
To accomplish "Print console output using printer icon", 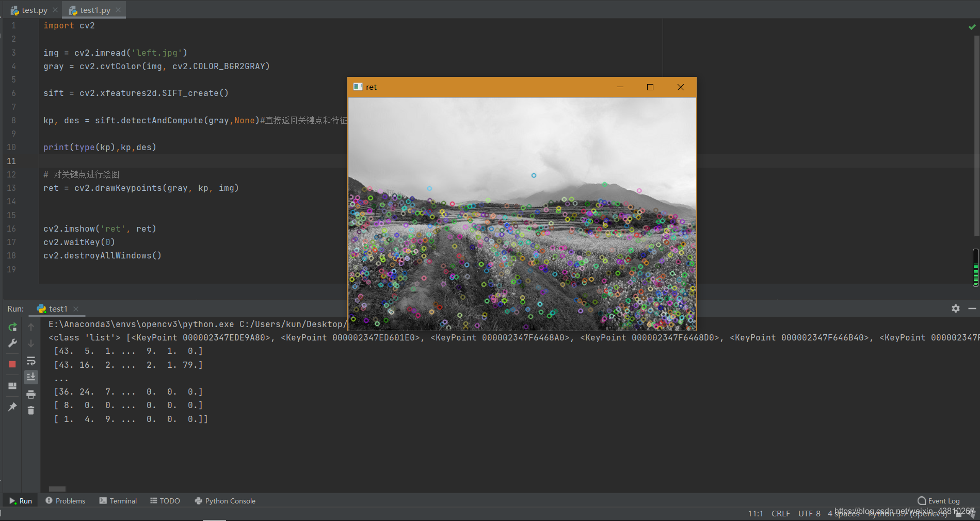I will coord(31,395).
